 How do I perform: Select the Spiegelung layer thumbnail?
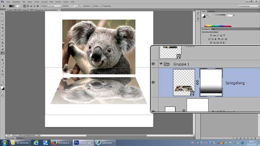point(184,82)
